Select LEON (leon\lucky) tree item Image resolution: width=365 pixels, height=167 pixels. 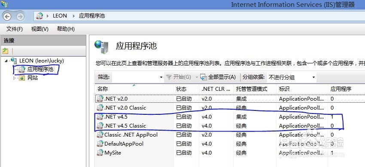point(41,61)
